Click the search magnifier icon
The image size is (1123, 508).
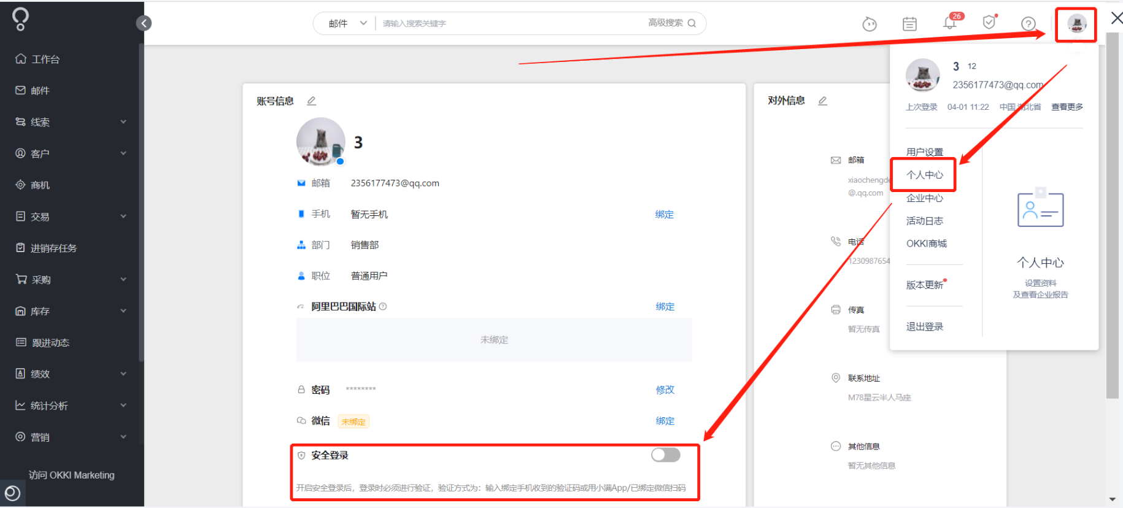click(x=692, y=23)
